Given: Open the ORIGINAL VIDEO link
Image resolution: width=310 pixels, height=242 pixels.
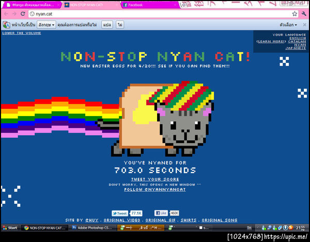Looking at the screenshot, I should pos(122,220).
